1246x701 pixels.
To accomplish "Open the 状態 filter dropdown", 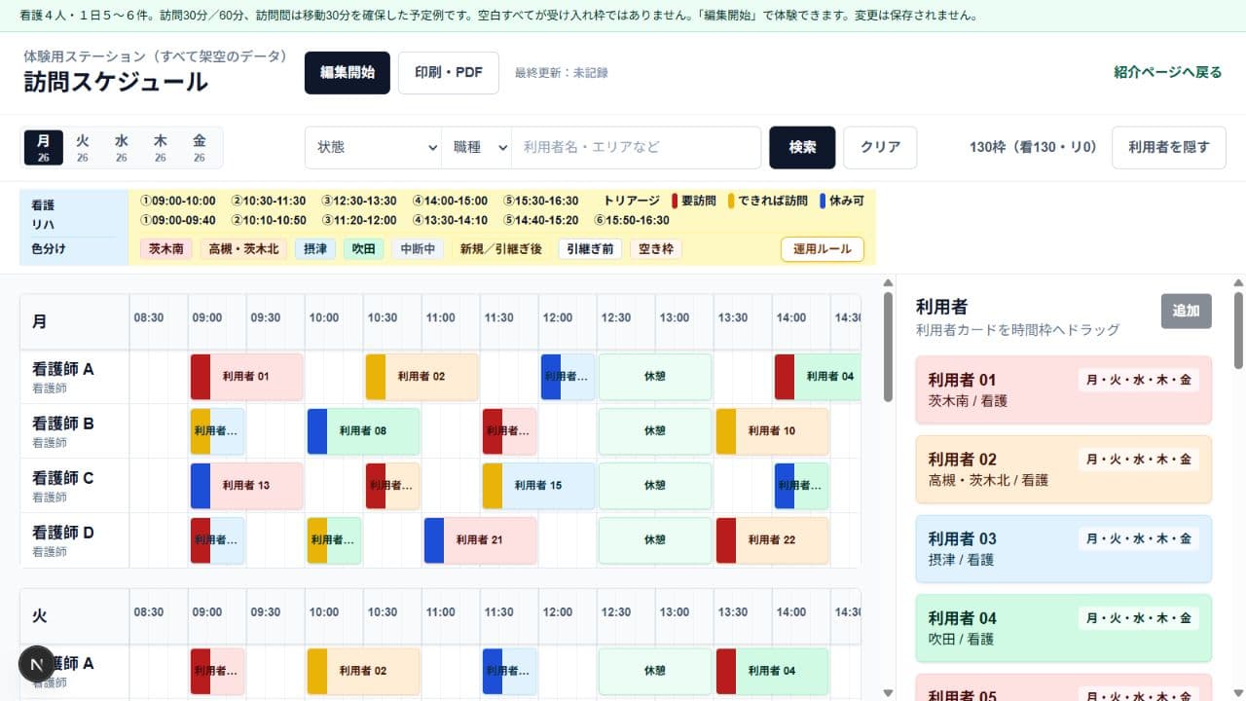I will point(374,148).
